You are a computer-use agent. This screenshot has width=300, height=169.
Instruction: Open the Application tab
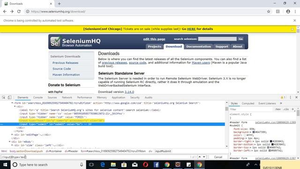point(119,97)
